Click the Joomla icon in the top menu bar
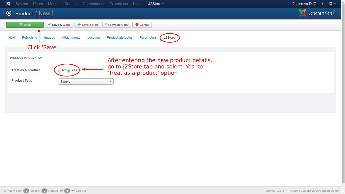 (x=8, y=4)
